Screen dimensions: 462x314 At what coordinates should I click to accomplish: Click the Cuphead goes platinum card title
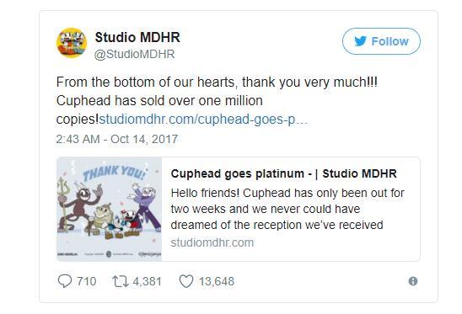tap(284, 173)
